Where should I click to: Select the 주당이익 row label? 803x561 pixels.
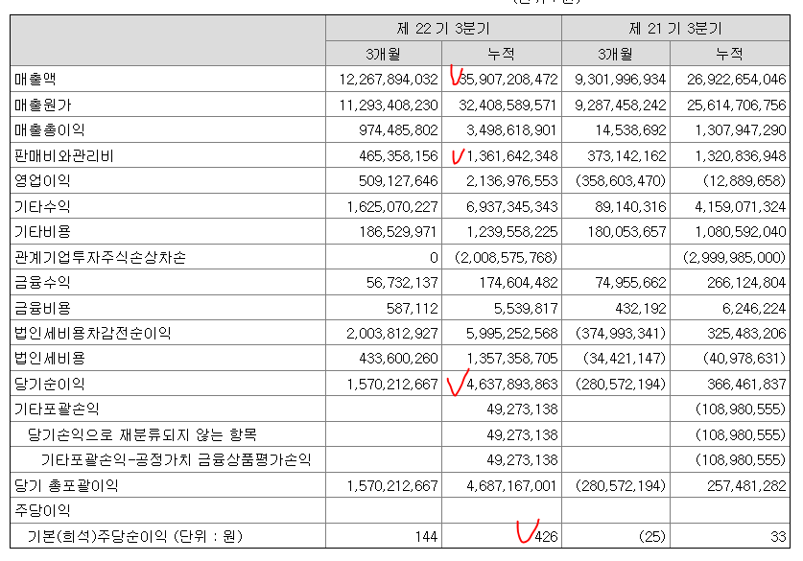coord(42,510)
